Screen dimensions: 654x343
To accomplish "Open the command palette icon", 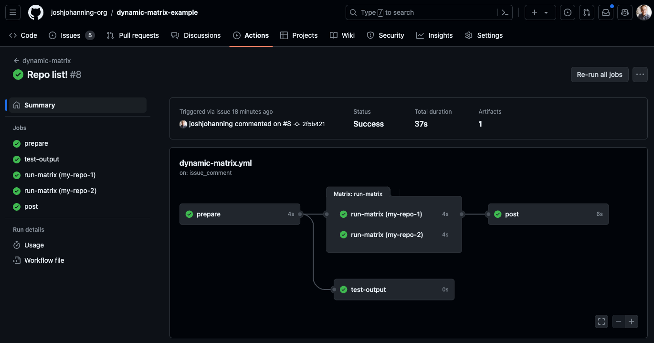I will tap(505, 12).
